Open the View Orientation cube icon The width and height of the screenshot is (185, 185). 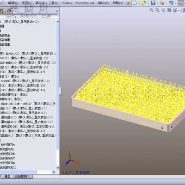coord(175,10)
